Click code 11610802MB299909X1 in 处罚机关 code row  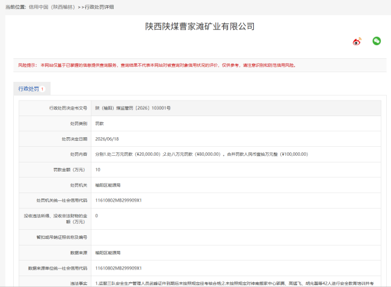click(119, 200)
